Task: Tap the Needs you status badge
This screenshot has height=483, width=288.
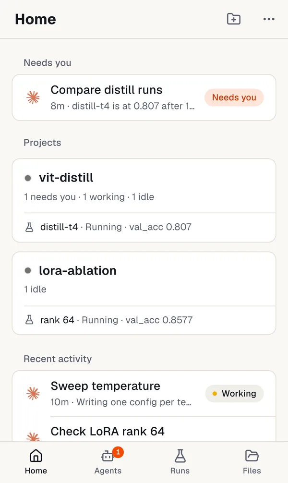Action: [234, 97]
